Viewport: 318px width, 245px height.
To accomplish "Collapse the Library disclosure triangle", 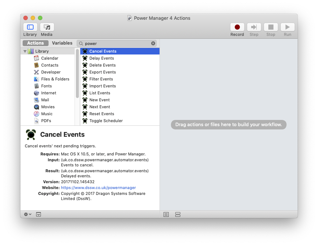I will 25,52.
